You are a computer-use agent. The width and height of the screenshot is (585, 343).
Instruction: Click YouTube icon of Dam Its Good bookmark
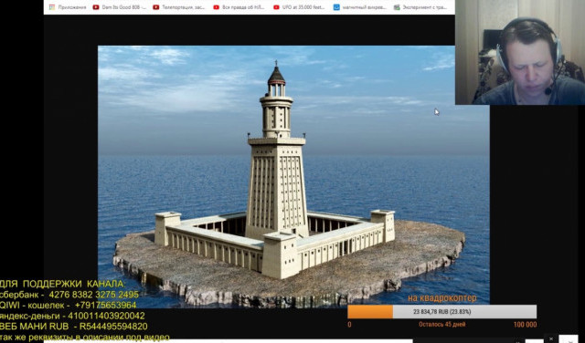point(96,7)
